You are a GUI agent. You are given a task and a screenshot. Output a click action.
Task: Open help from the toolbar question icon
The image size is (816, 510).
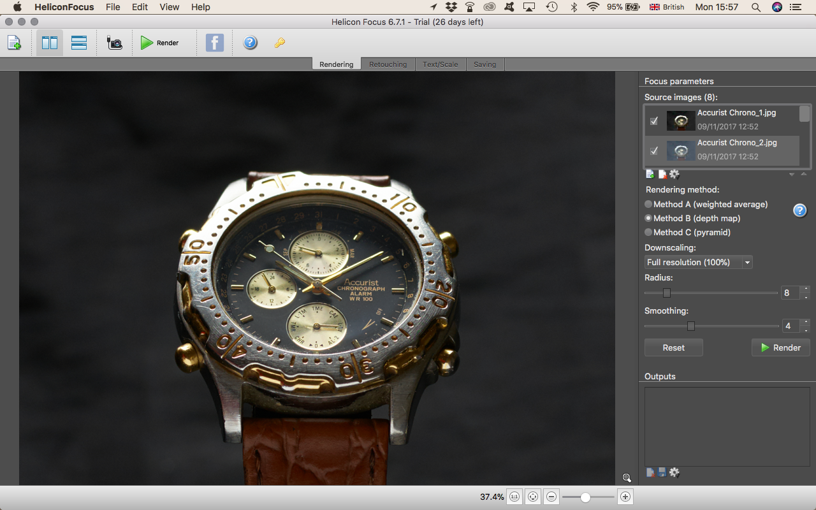(x=251, y=43)
